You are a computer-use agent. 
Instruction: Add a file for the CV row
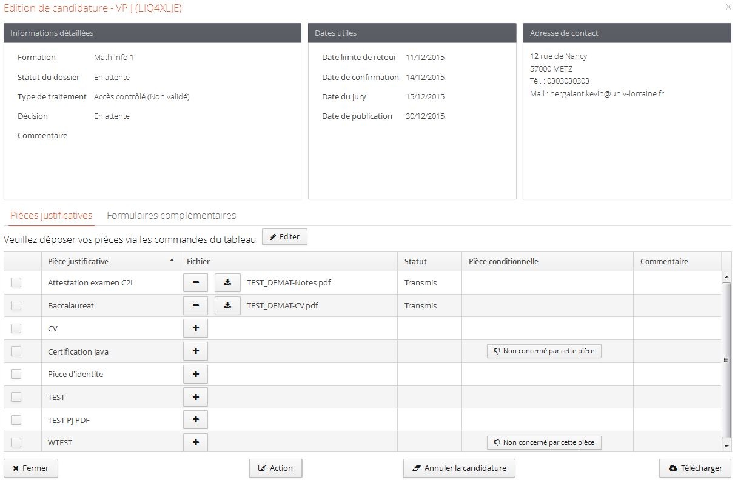pyautogui.click(x=195, y=328)
